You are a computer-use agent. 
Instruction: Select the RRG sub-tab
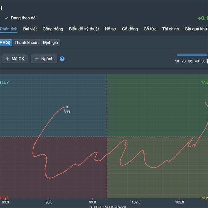6,43
